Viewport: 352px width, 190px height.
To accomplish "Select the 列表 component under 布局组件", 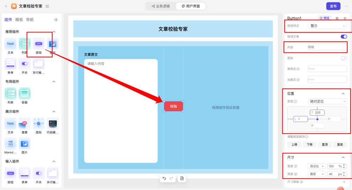I will click(x=10, y=96).
